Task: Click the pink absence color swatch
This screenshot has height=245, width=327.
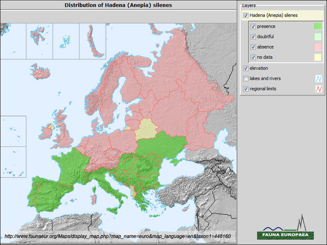Action: click(317, 47)
